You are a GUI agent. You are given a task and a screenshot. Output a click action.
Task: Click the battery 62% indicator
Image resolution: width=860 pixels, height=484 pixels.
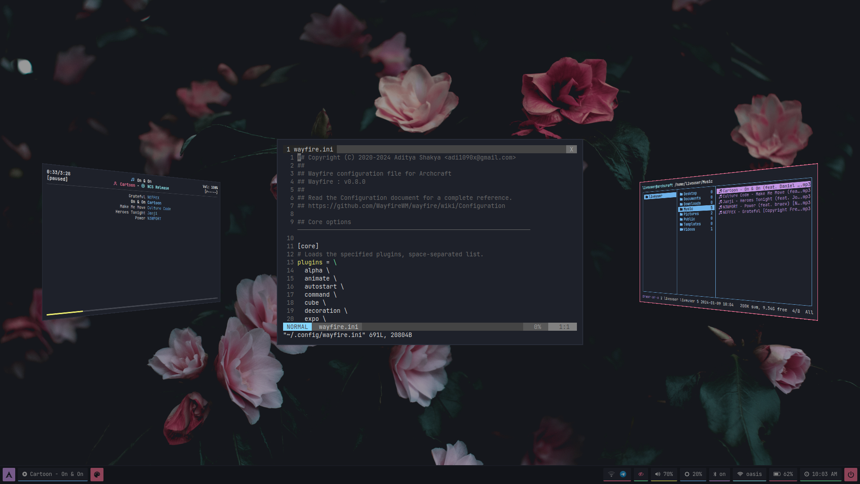[783, 474]
